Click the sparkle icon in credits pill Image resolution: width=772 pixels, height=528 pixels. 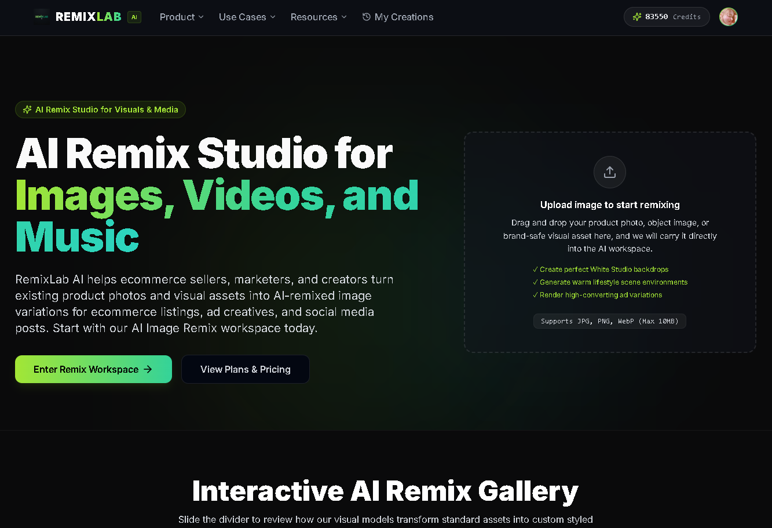point(637,17)
